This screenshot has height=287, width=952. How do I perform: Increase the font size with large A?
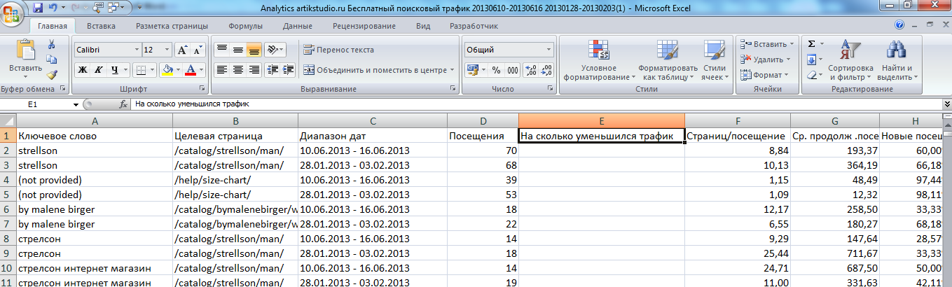182,50
